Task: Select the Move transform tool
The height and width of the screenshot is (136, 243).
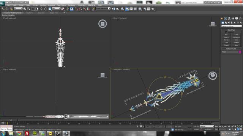Action: [x=41, y=9]
